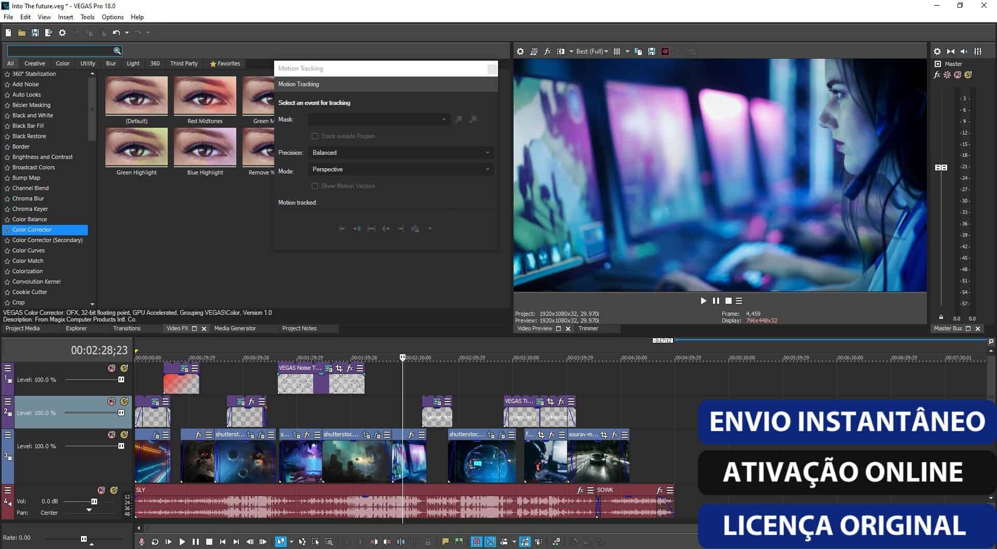Open the Mode dropdown showing Perspective
The width and height of the screenshot is (997, 549).
point(401,169)
